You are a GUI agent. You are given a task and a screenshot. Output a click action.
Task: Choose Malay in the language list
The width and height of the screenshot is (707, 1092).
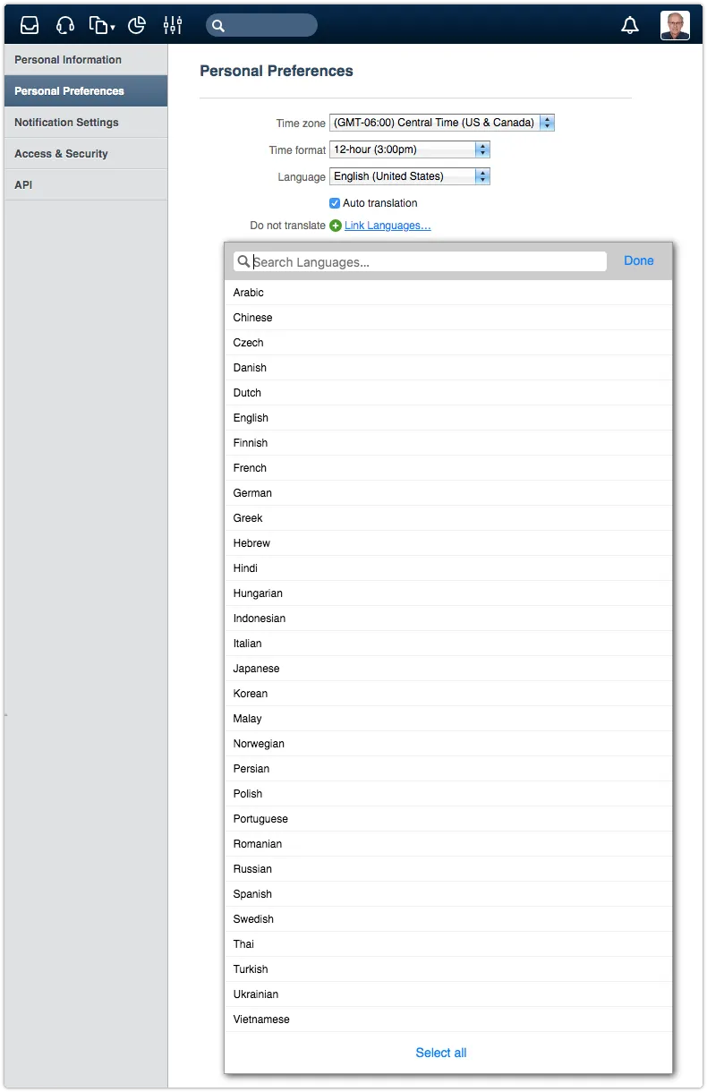[x=448, y=719]
